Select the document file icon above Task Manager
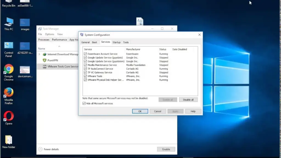Image resolution: width=281 pixels, height=158 pixels. point(140,21)
